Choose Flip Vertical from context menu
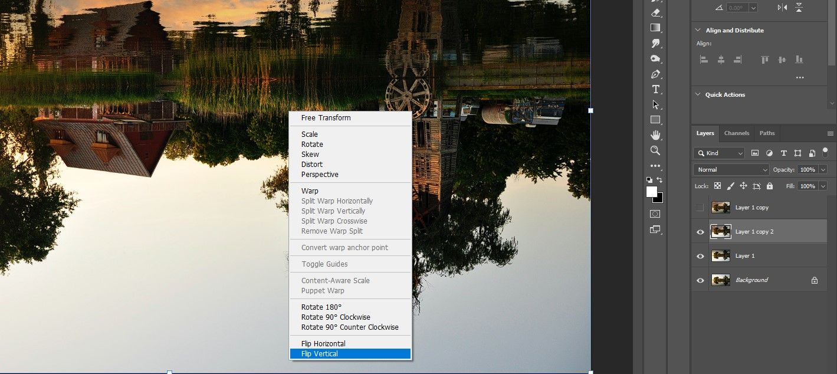This screenshot has height=374, width=837. 350,354
